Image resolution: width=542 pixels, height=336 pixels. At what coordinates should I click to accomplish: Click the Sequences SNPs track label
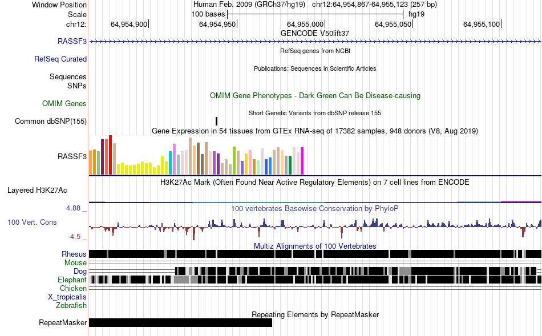click(x=68, y=81)
